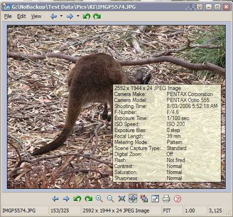Viewport: 233px width, 217px height.
Task: Rotate left using the bottom toolbar green arrow
Action: tap(77, 199)
